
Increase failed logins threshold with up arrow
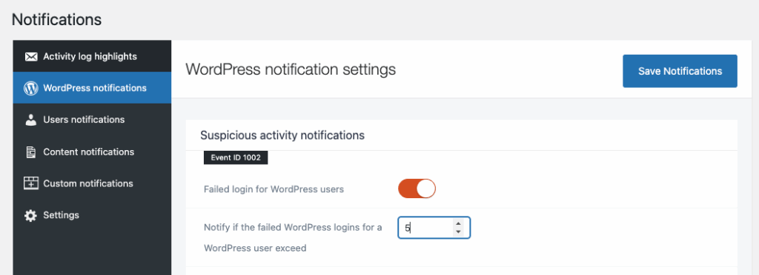[x=458, y=223]
